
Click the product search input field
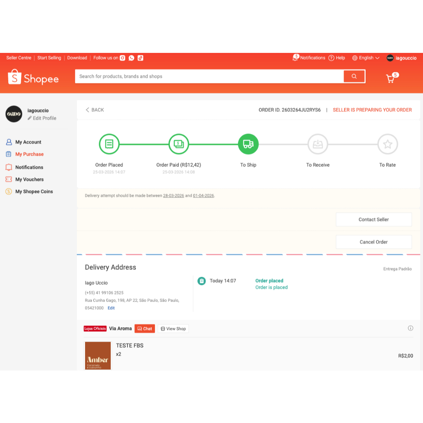point(209,76)
